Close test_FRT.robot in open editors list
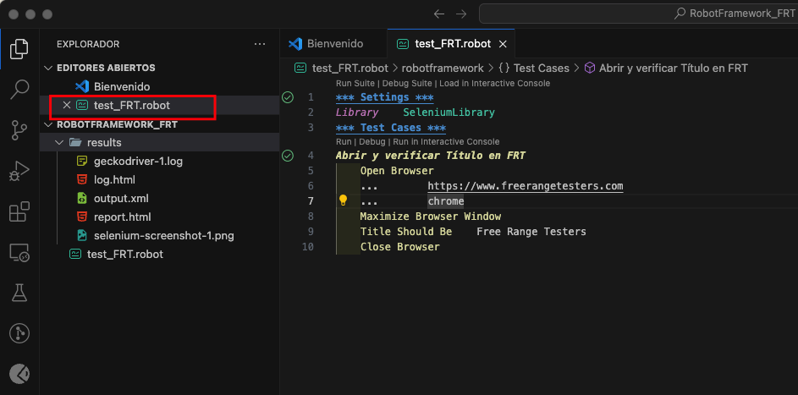This screenshot has height=395, width=798. click(x=67, y=106)
